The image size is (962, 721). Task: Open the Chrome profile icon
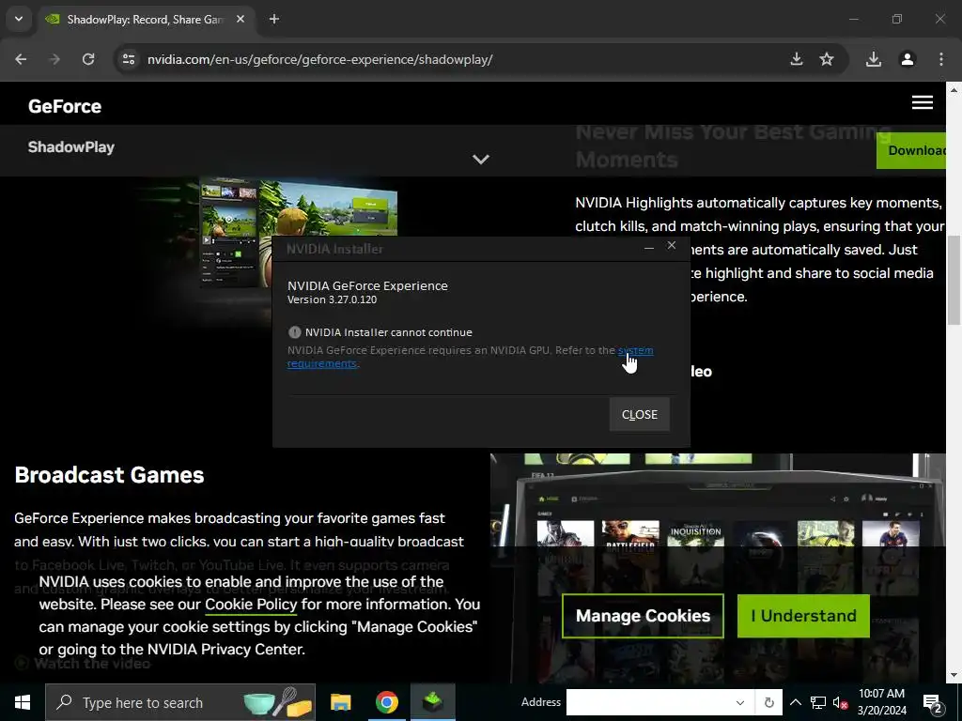(x=908, y=59)
